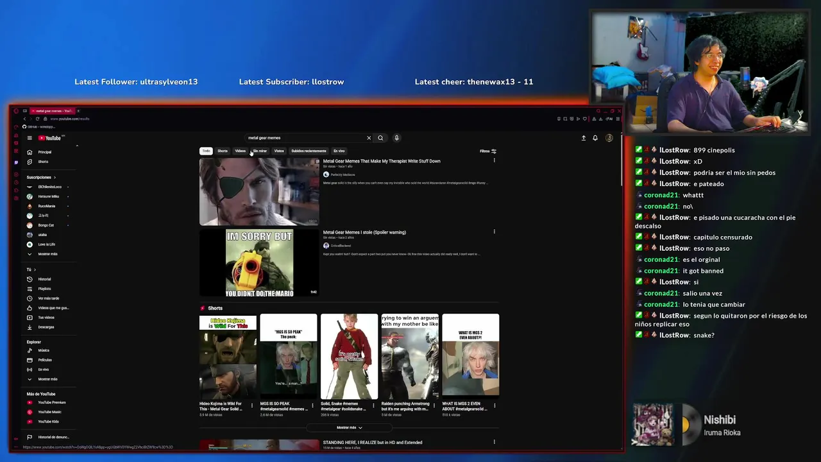Open the Raiden punching Armstrong short thumbnail

pyautogui.click(x=410, y=356)
